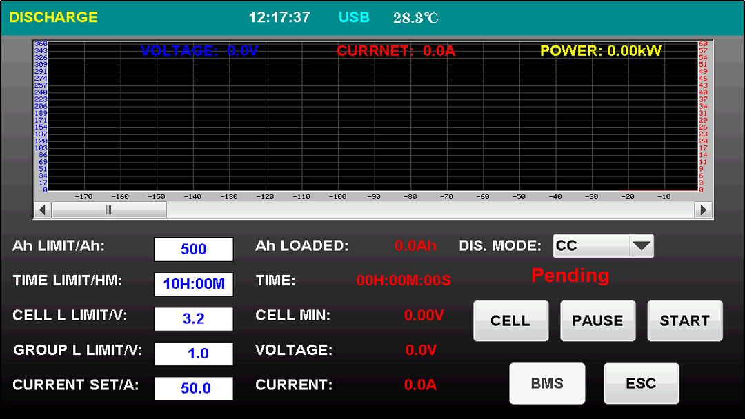The height and width of the screenshot is (419, 745).
Task: Click the DISCHARGE title in header
Action: [x=54, y=18]
